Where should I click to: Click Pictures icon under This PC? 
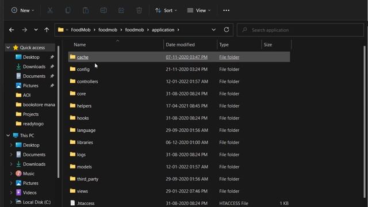click(x=18, y=183)
